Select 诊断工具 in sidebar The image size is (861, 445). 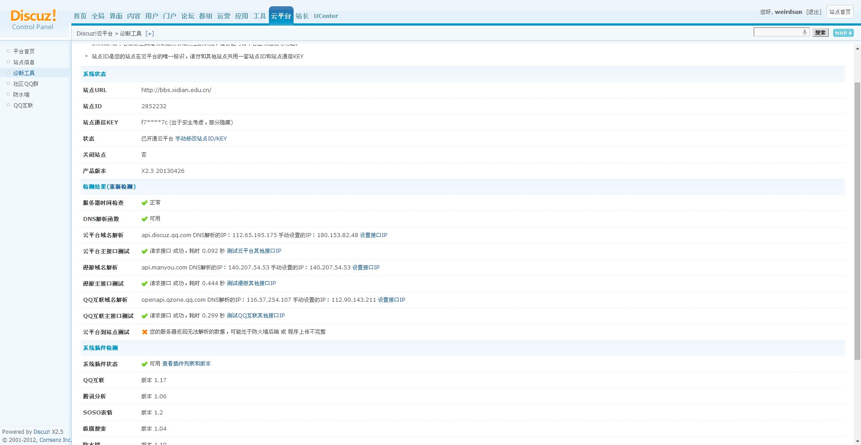(x=24, y=73)
